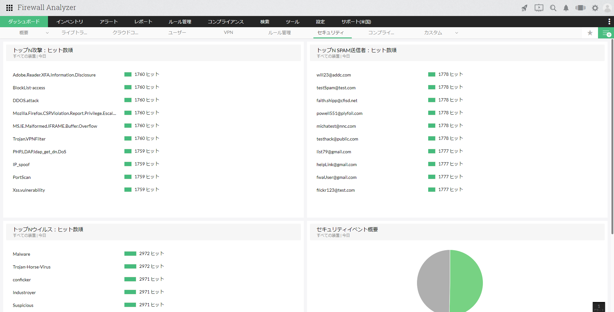
Task: Expand the カスタム tab dropdown arrow
Action: click(x=457, y=33)
